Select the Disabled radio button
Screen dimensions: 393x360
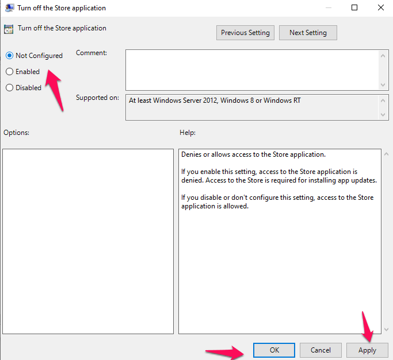[x=10, y=88]
